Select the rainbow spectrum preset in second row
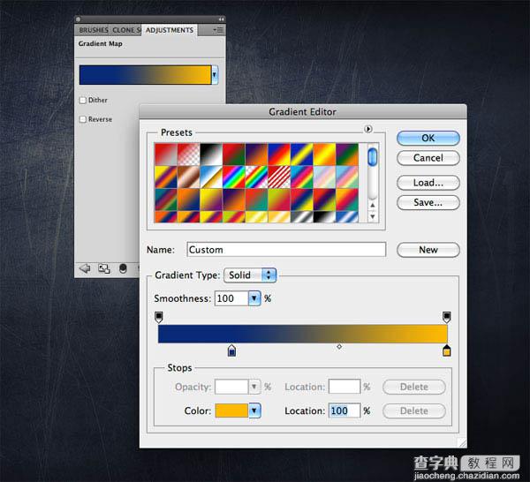 (233, 177)
